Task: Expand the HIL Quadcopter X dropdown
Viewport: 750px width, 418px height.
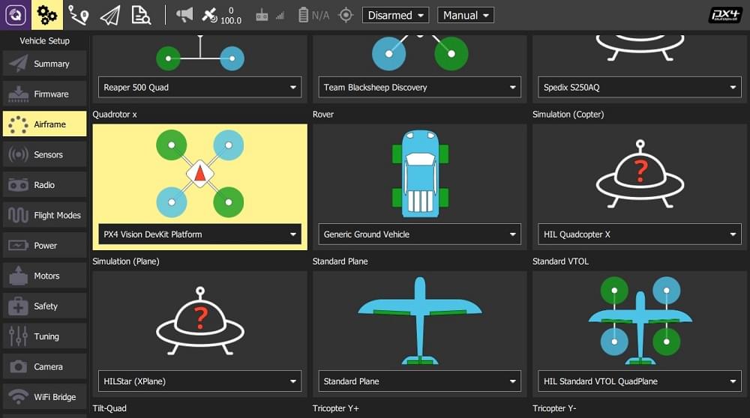Action: click(640, 234)
